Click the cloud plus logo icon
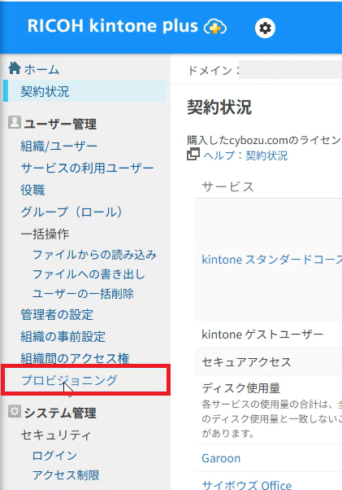 (x=215, y=27)
